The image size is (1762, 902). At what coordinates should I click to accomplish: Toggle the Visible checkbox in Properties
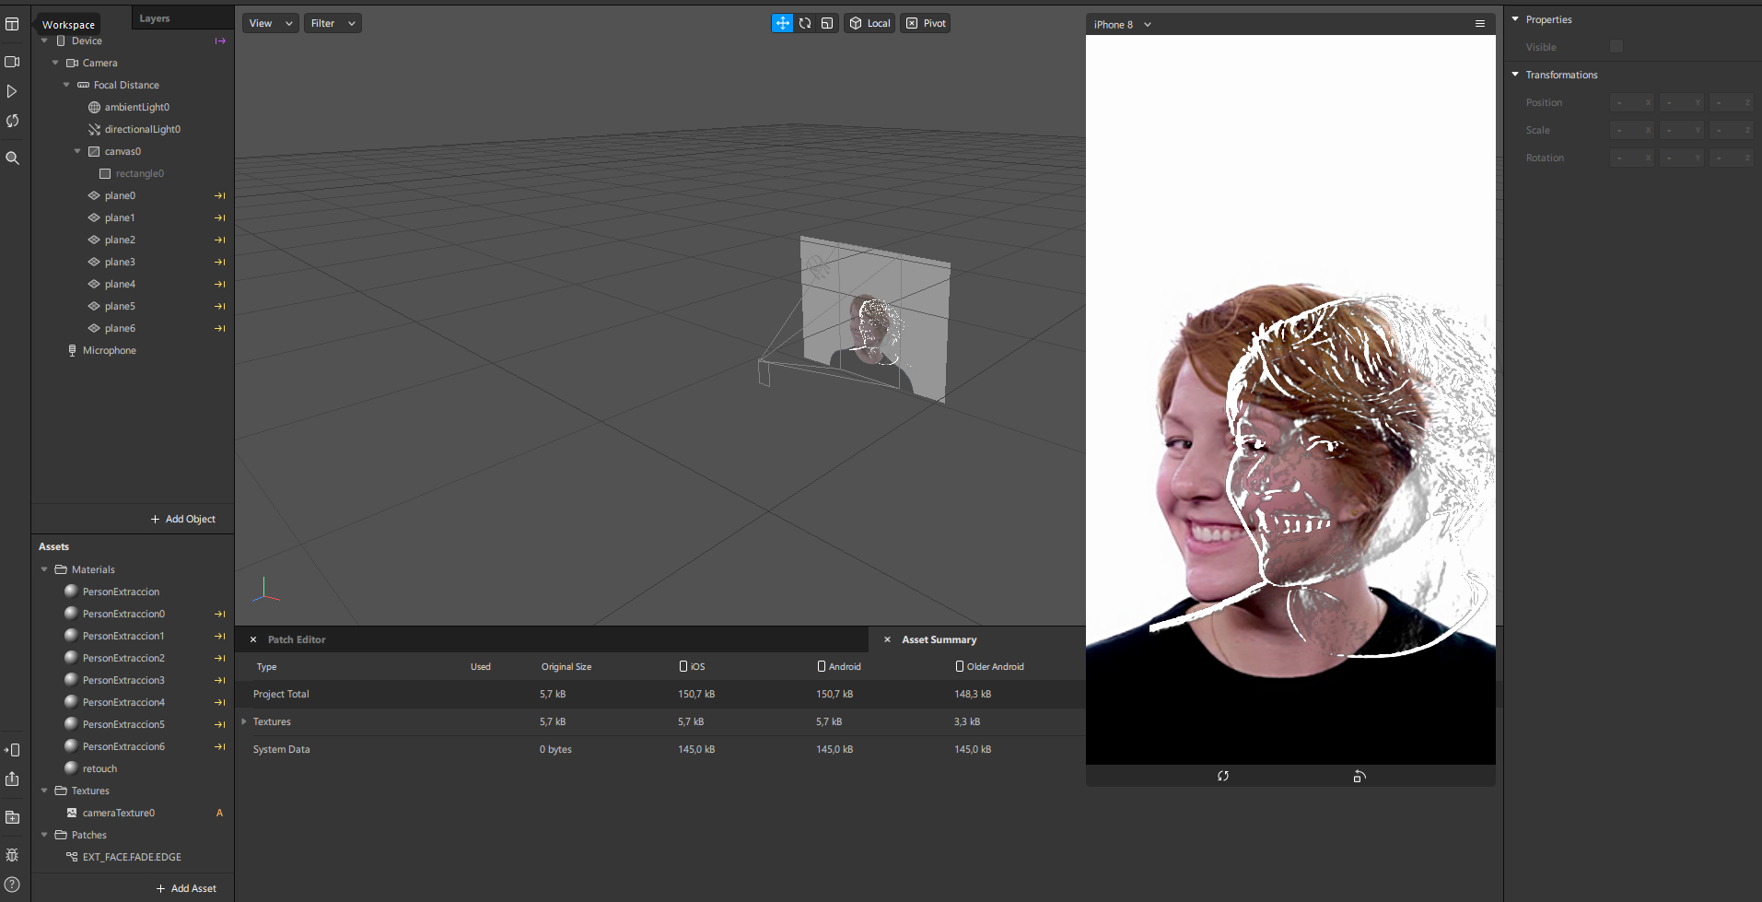[x=1616, y=47]
